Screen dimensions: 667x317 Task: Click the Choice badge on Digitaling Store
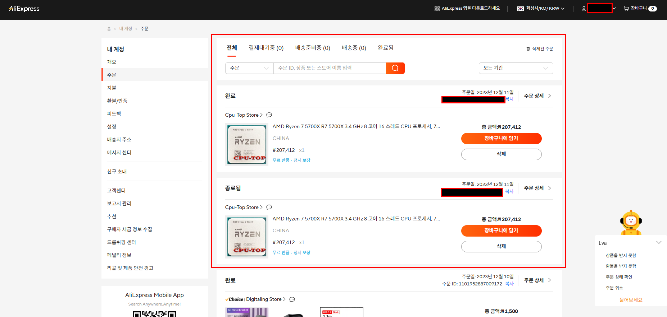click(234, 299)
